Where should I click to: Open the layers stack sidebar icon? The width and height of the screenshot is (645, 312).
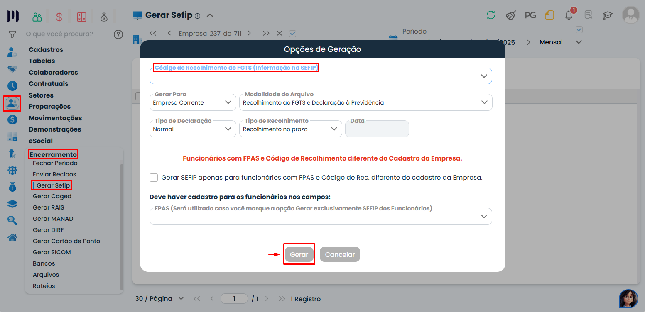click(x=12, y=204)
